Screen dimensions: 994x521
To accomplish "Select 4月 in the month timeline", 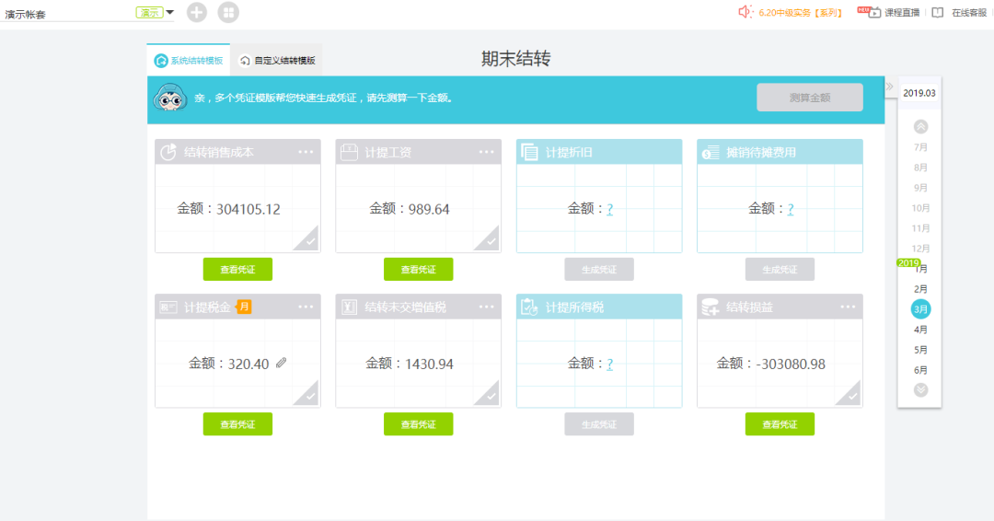I will [920, 330].
